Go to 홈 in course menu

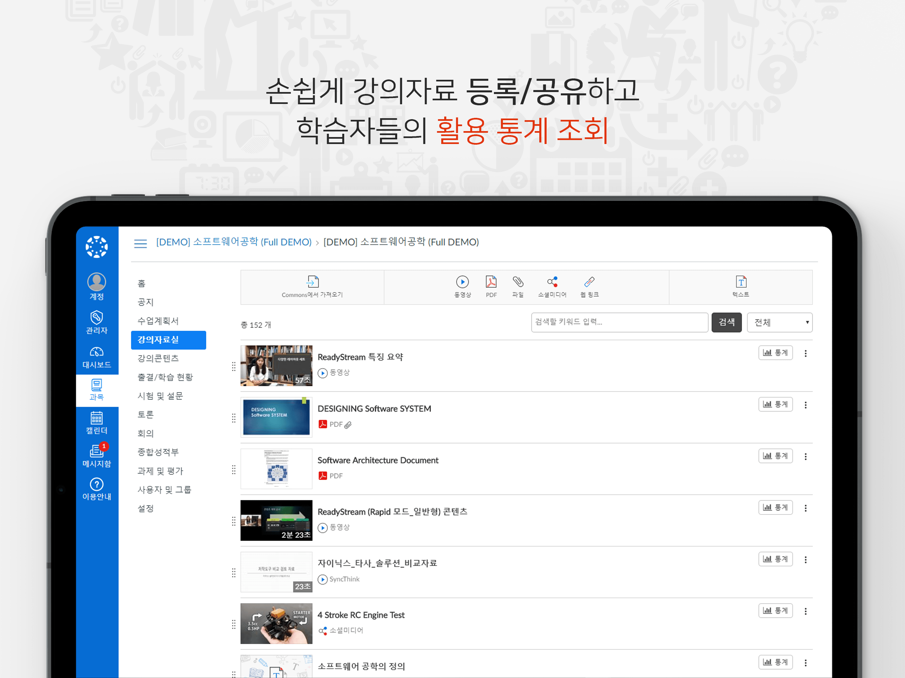141,283
